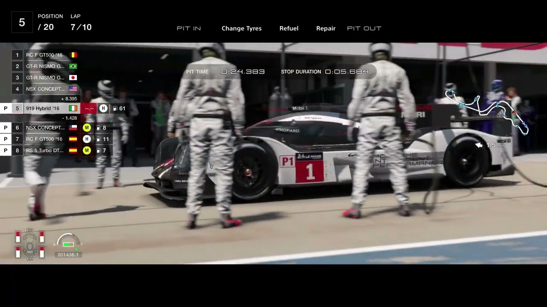Click the wind direction arrow icon
Screen dimensions: 547x307
pyautogui.click(x=479, y=145)
